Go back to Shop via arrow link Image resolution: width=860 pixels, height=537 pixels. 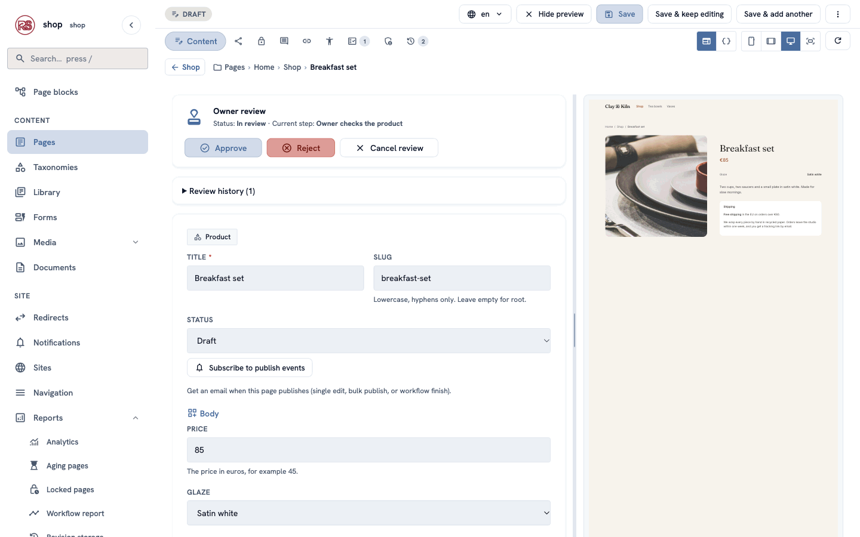pyautogui.click(x=185, y=67)
